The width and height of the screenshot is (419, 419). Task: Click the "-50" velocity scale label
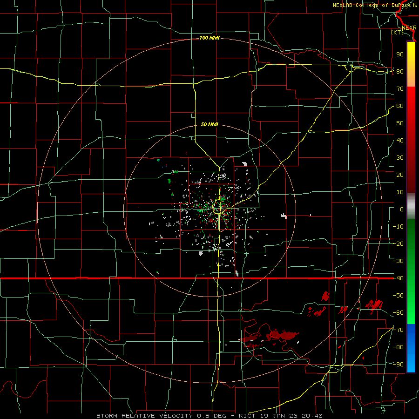tap(398, 295)
